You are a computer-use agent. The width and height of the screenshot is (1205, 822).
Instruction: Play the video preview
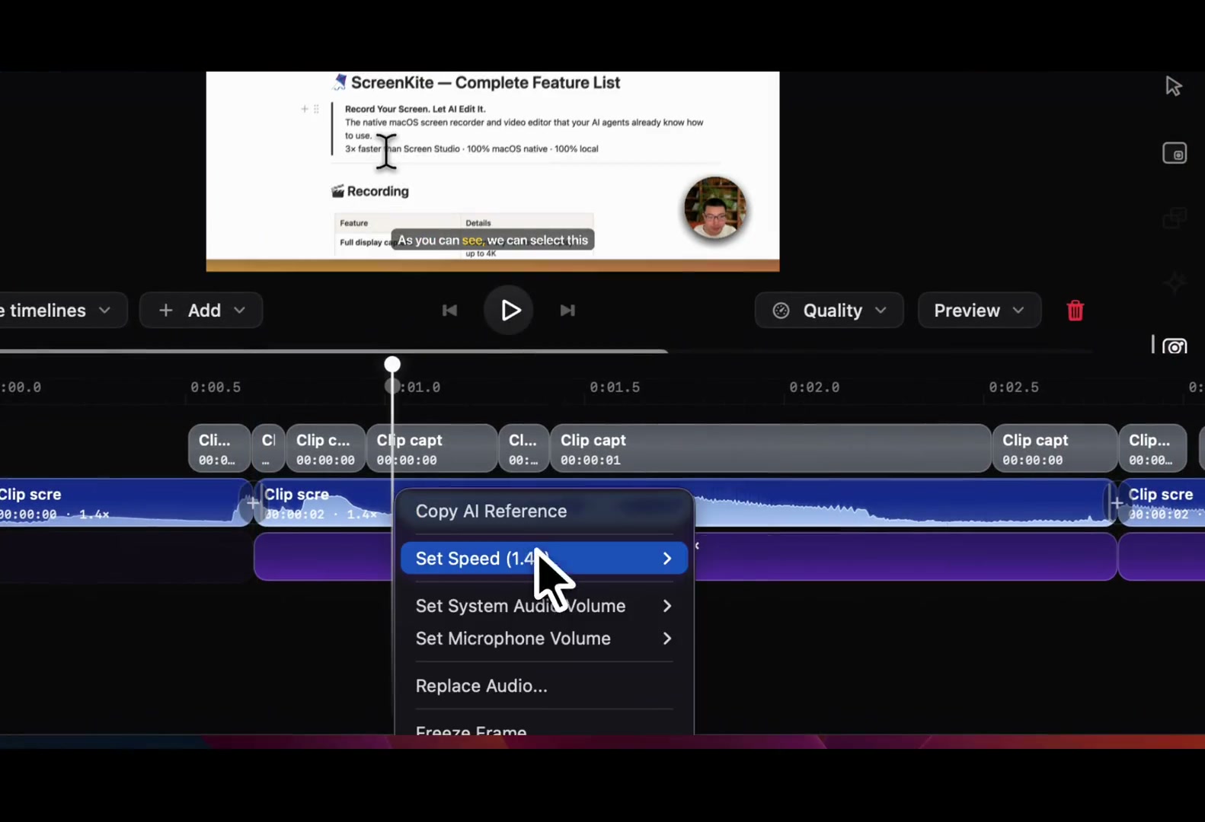tap(509, 310)
